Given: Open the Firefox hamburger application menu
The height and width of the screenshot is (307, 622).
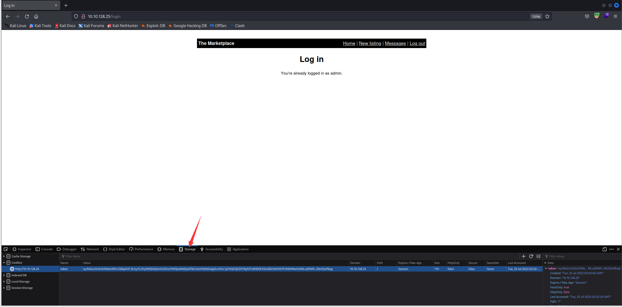Looking at the screenshot, I should click(615, 16).
